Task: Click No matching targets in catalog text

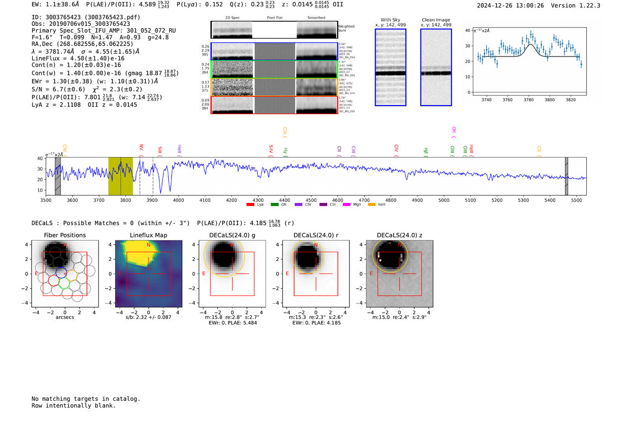Action: [x=86, y=399]
